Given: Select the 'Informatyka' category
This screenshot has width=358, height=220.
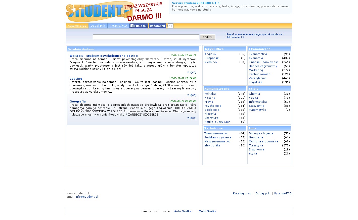Looking at the screenshot, I should point(258,102).
